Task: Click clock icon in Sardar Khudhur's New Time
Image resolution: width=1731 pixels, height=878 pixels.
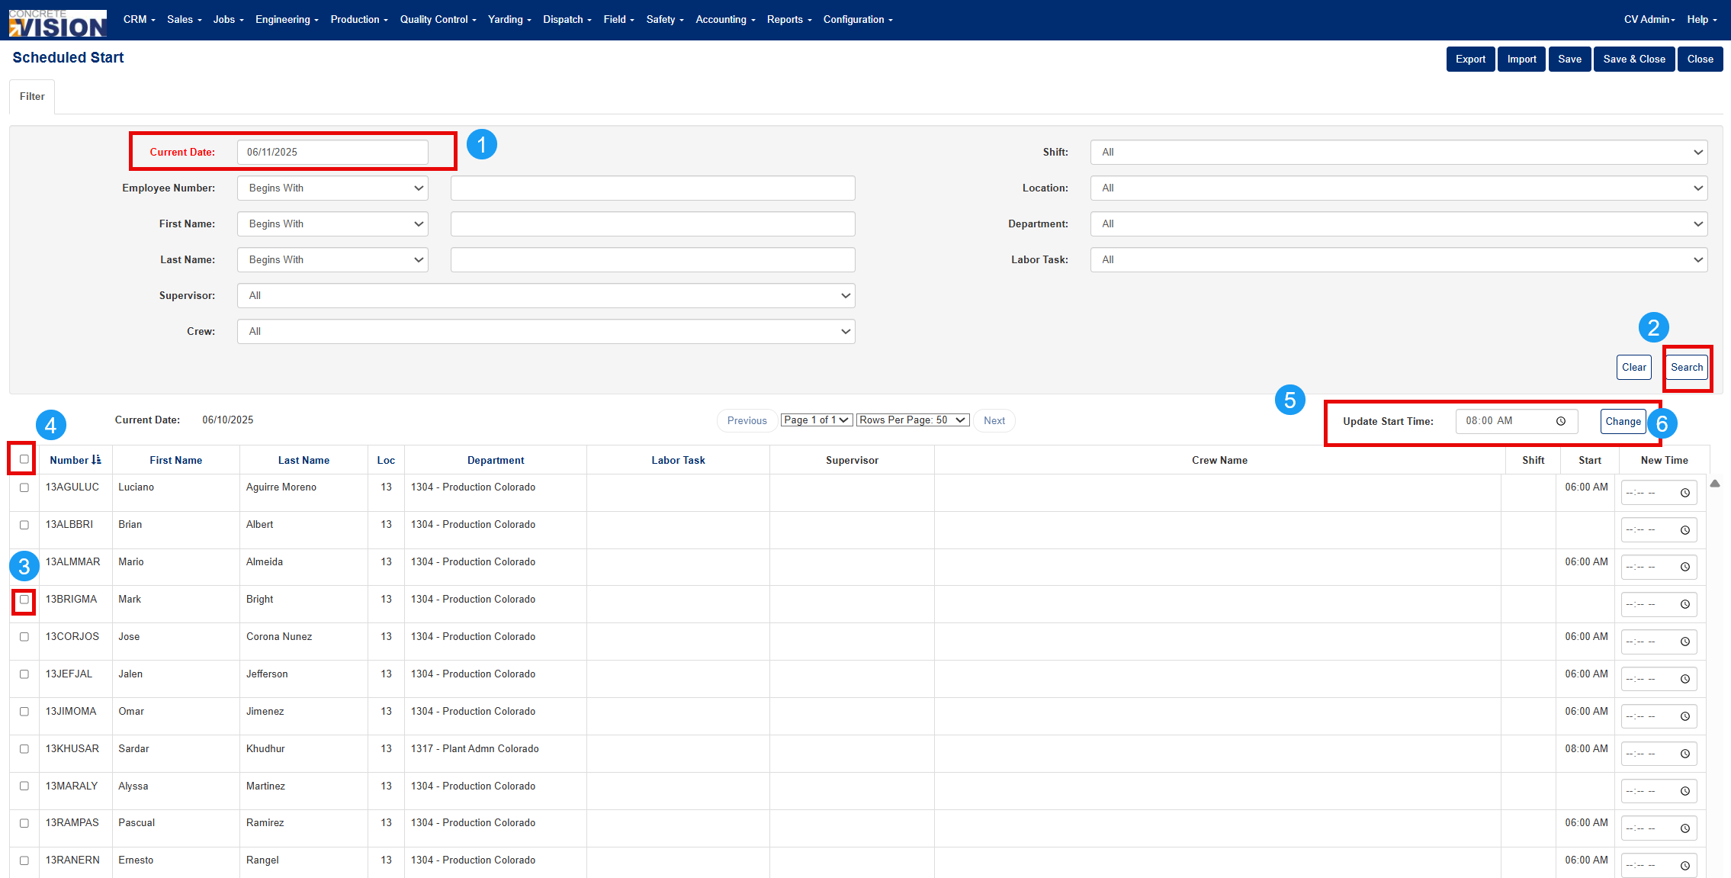Action: 1685,754
